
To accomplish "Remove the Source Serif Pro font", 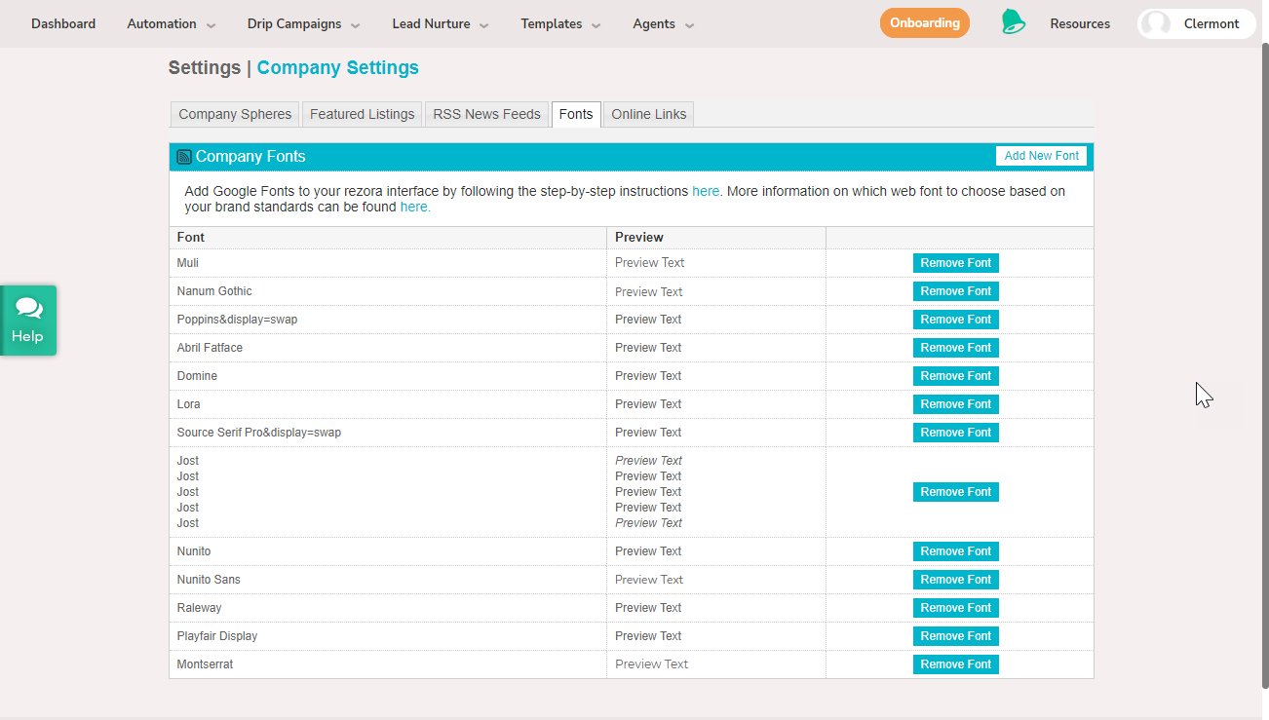I will tap(956, 433).
